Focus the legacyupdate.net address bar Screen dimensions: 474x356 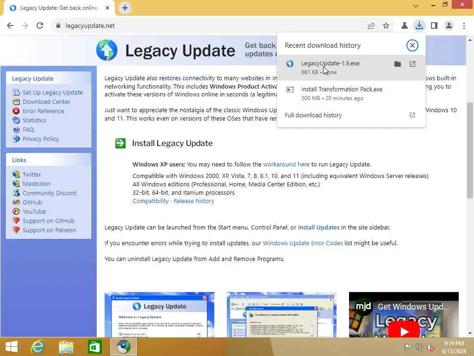tap(209, 26)
